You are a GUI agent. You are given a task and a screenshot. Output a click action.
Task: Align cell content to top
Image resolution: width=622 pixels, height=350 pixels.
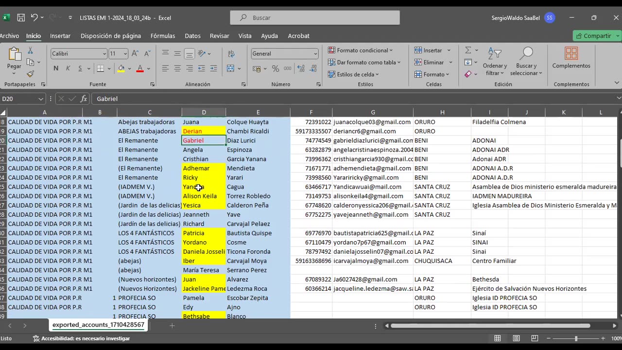coord(165,53)
